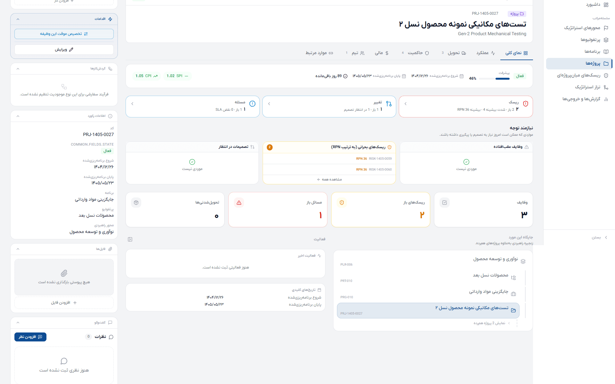The height and width of the screenshot is (384, 615).
Task: Click the warning triangle icon on مسائل باز tile
Action: pyautogui.click(x=239, y=203)
